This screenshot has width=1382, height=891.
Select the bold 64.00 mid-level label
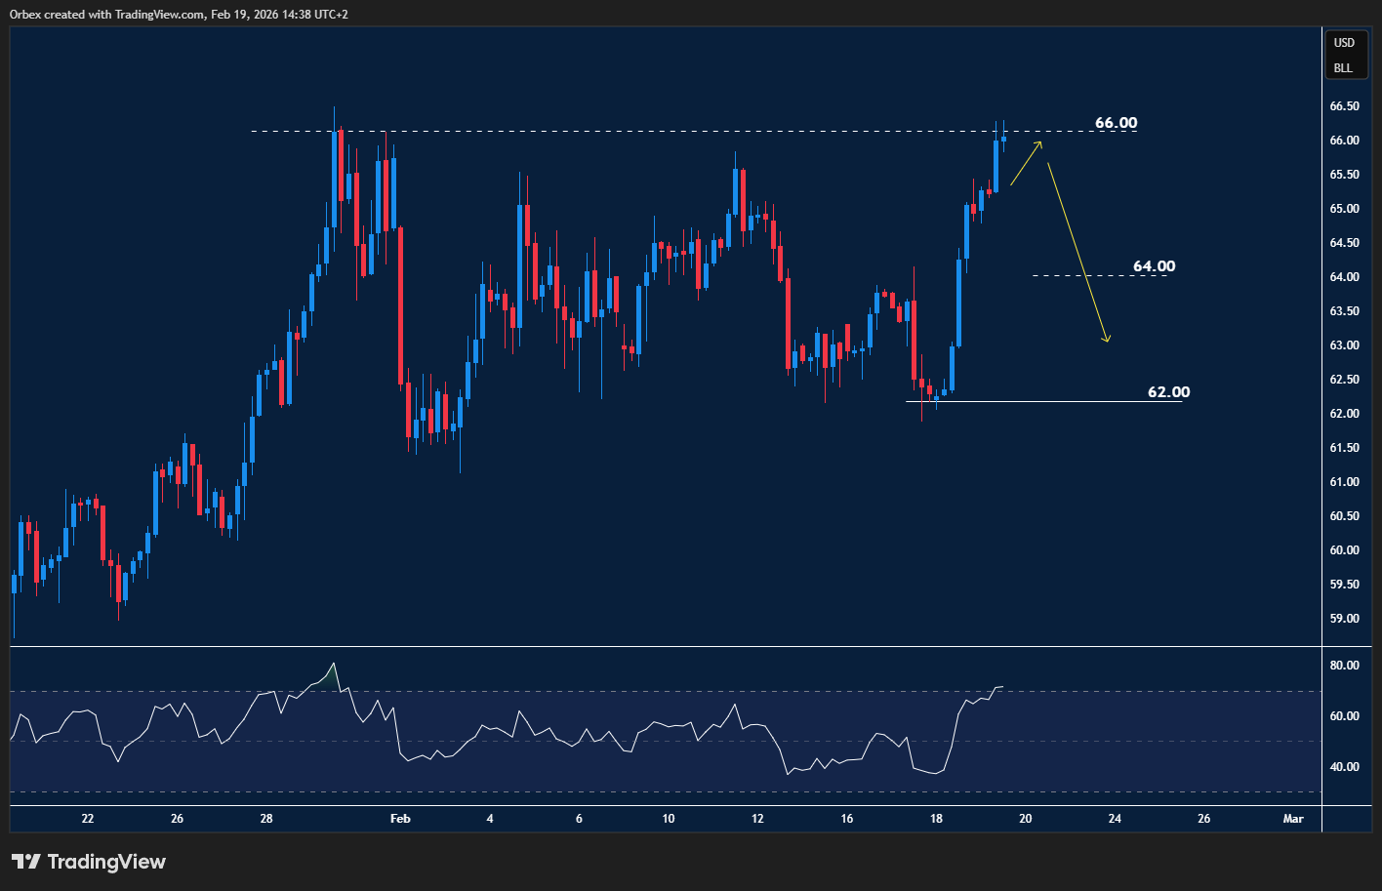click(1154, 266)
